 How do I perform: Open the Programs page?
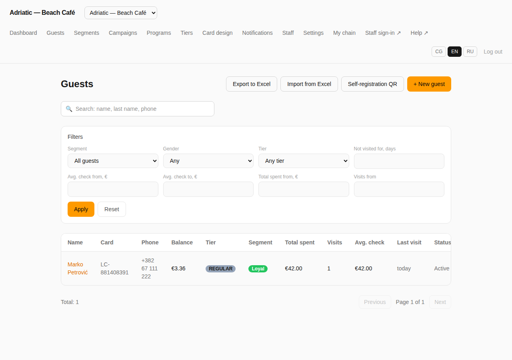[x=159, y=33]
